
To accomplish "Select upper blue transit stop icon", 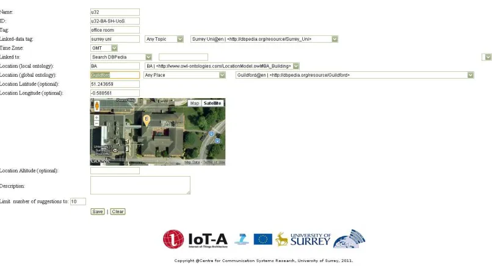I will 211,133.
